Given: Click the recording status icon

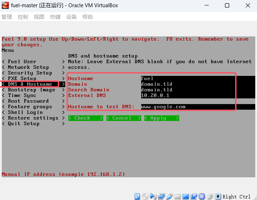Looking at the screenshot, I should [194, 196].
